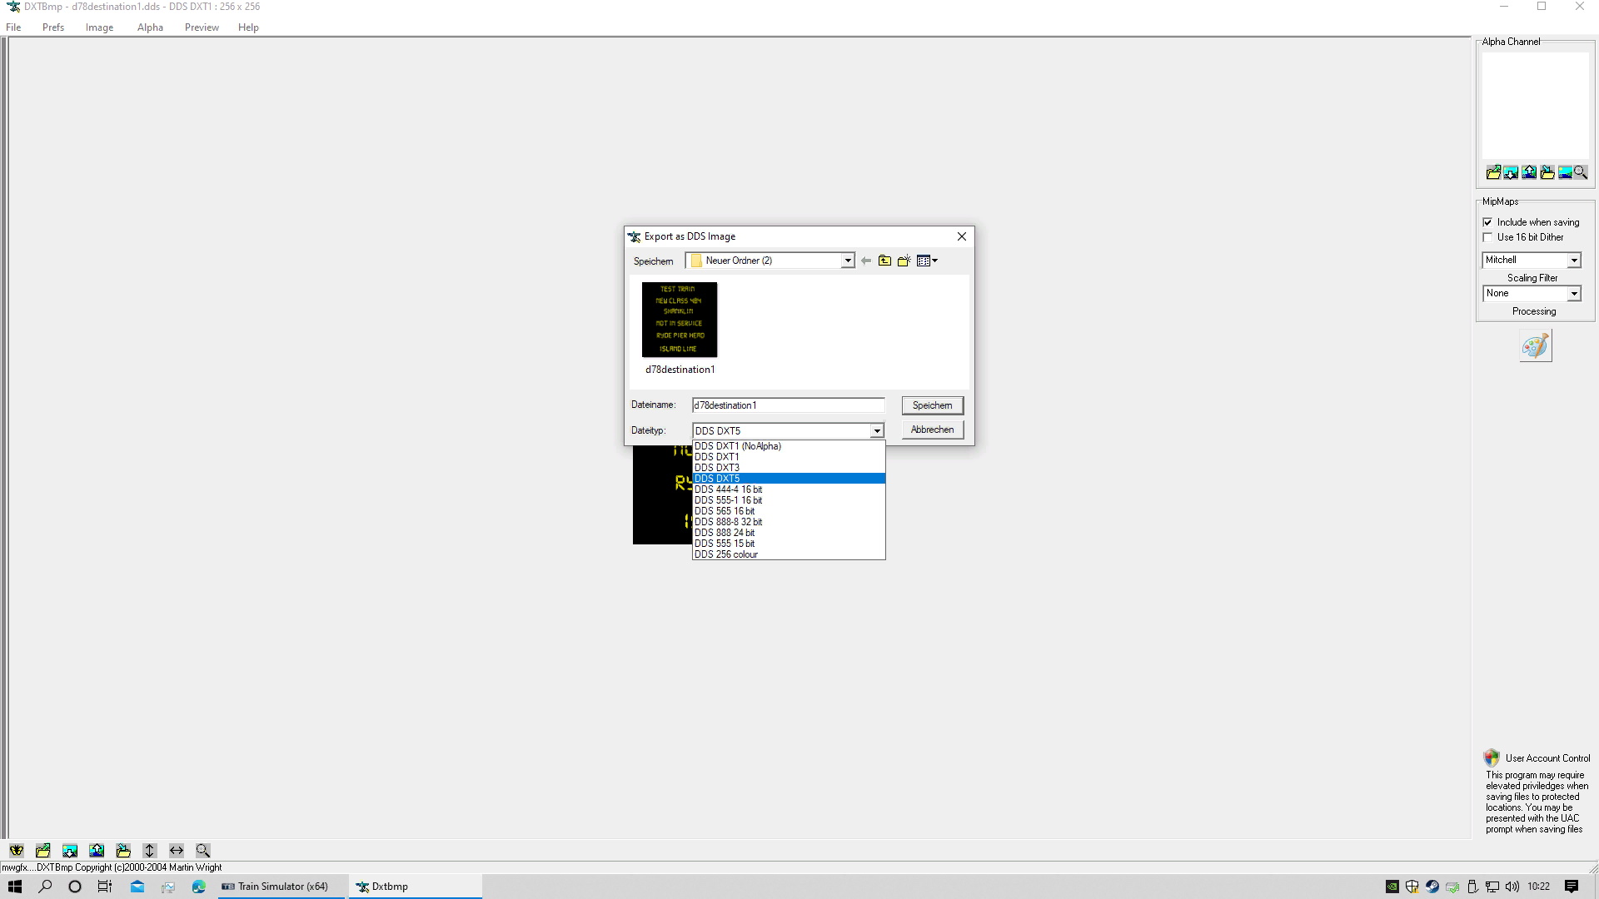This screenshot has width=1599, height=899.
Task: Expand the Mitchell scaling filter dropdown
Action: [x=1574, y=261]
